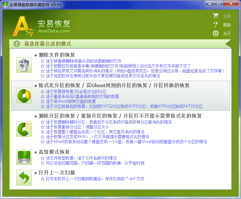Select 高级模式恢复 mode heading

(x=54, y=152)
